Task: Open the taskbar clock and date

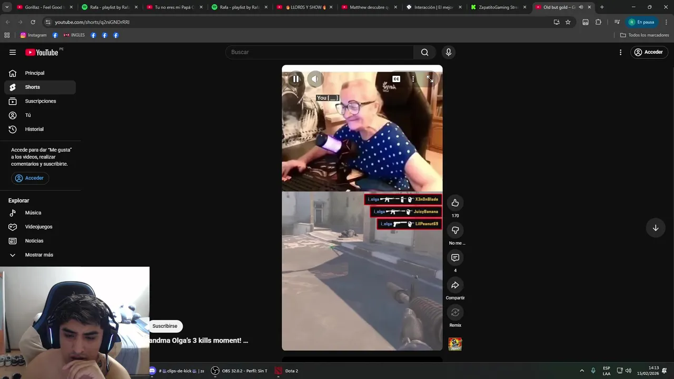Action: pos(648,371)
